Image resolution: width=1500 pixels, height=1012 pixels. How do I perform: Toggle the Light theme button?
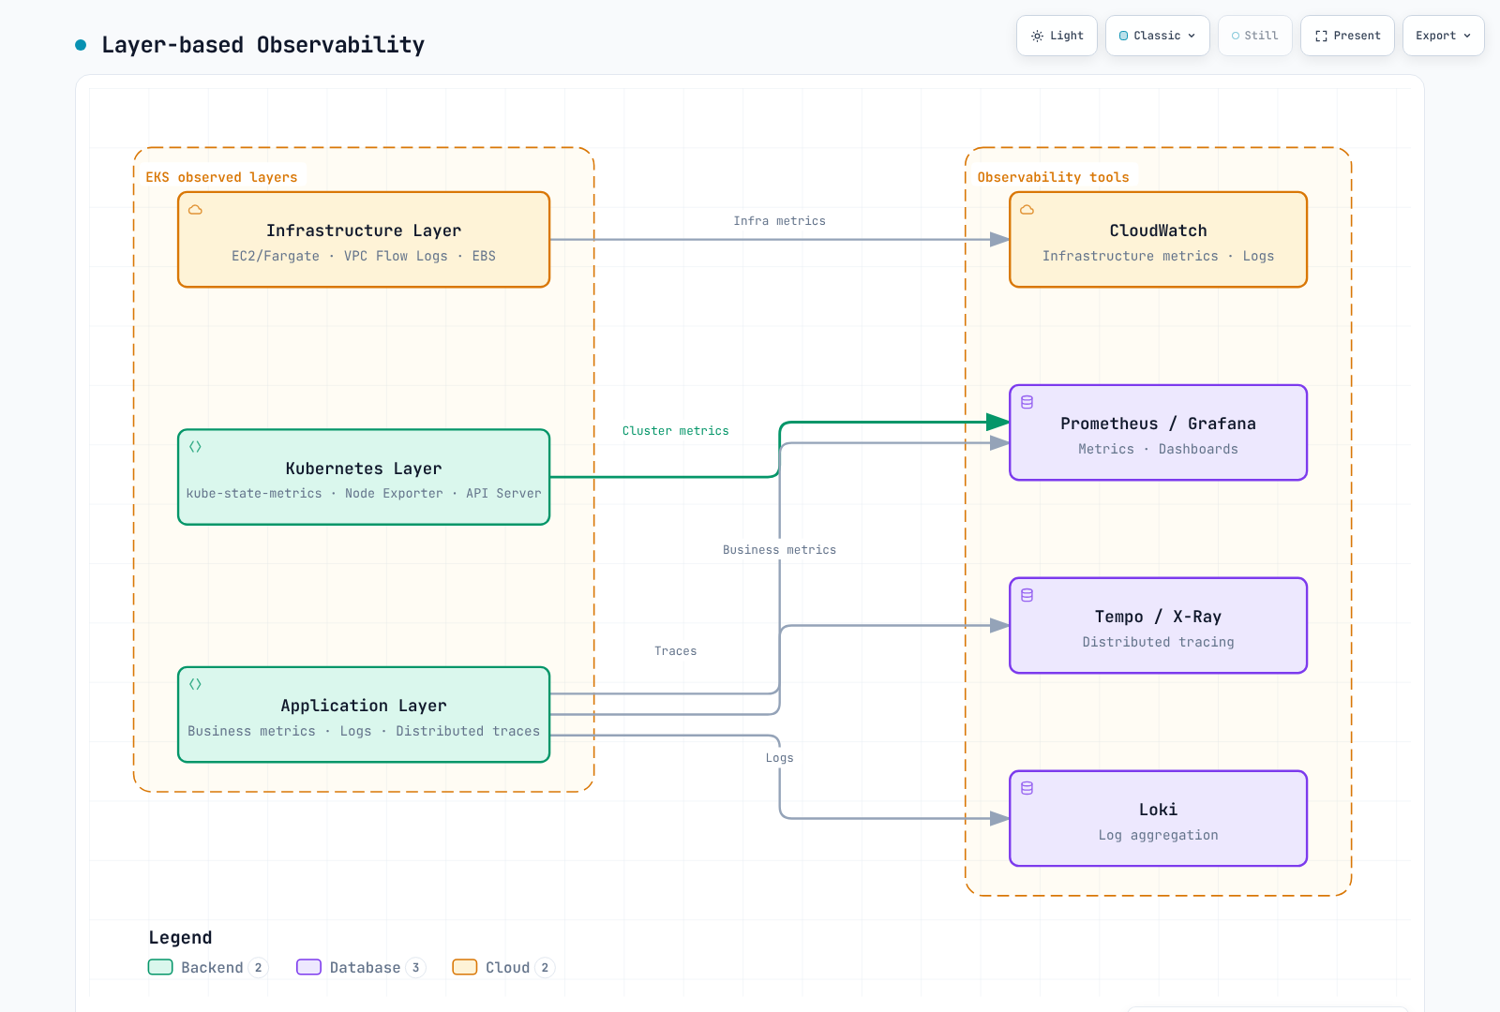pyautogui.click(x=1057, y=36)
